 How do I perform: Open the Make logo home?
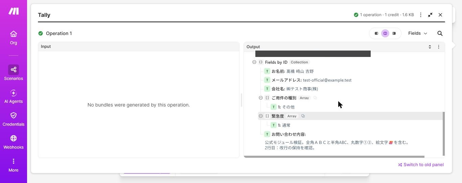(14, 11)
